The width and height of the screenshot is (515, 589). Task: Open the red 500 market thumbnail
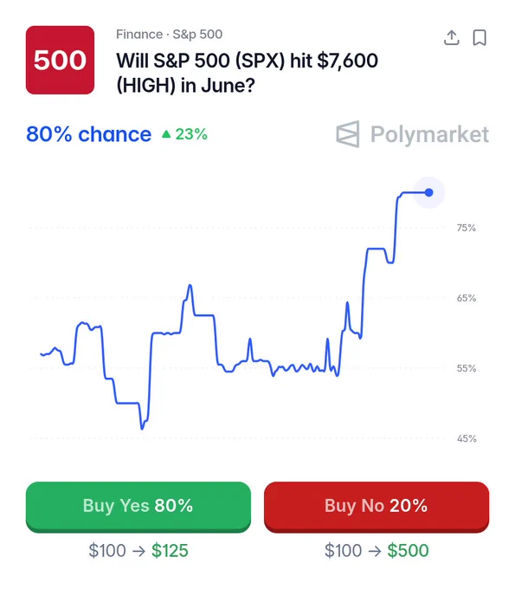click(60, 60)
